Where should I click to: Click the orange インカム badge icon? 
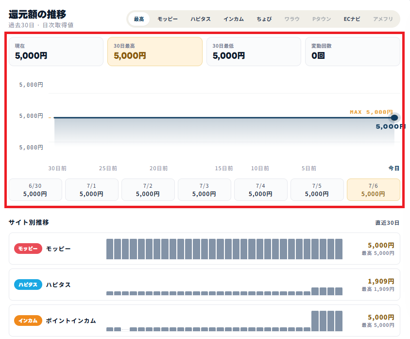coord(28,321)
